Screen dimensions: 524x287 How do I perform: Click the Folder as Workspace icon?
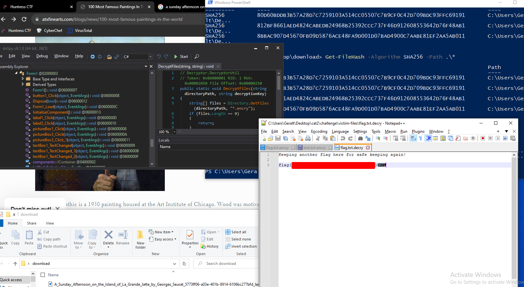coord(465,138)
